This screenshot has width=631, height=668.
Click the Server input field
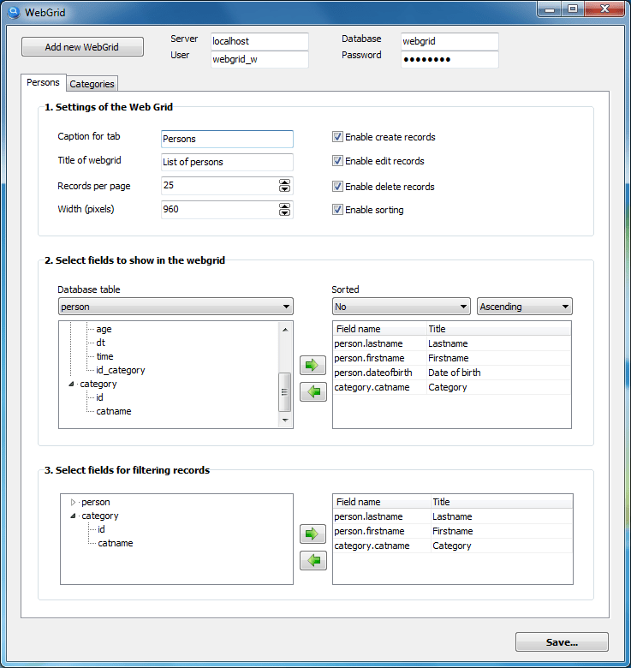coord(259,41)
